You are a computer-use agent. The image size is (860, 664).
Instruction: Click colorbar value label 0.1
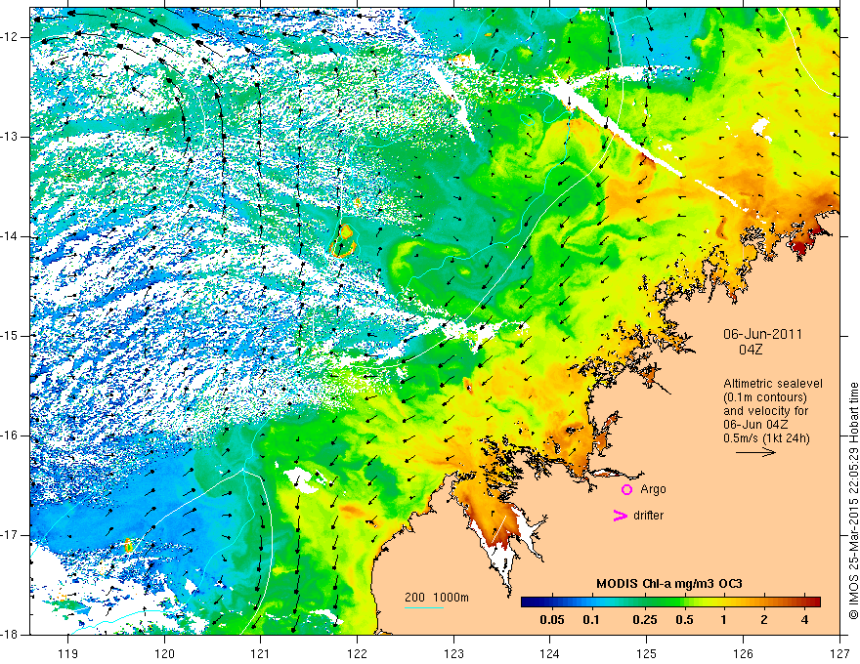(591, 620)
